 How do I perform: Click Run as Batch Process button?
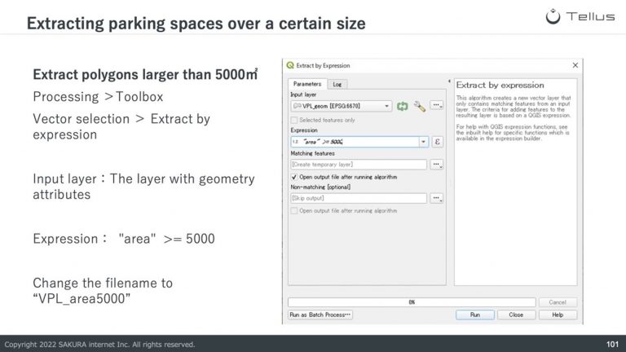(320, 315)
